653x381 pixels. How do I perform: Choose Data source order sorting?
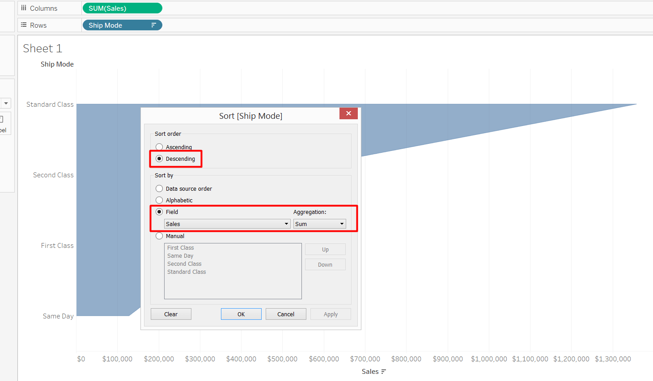pos(159,188)
